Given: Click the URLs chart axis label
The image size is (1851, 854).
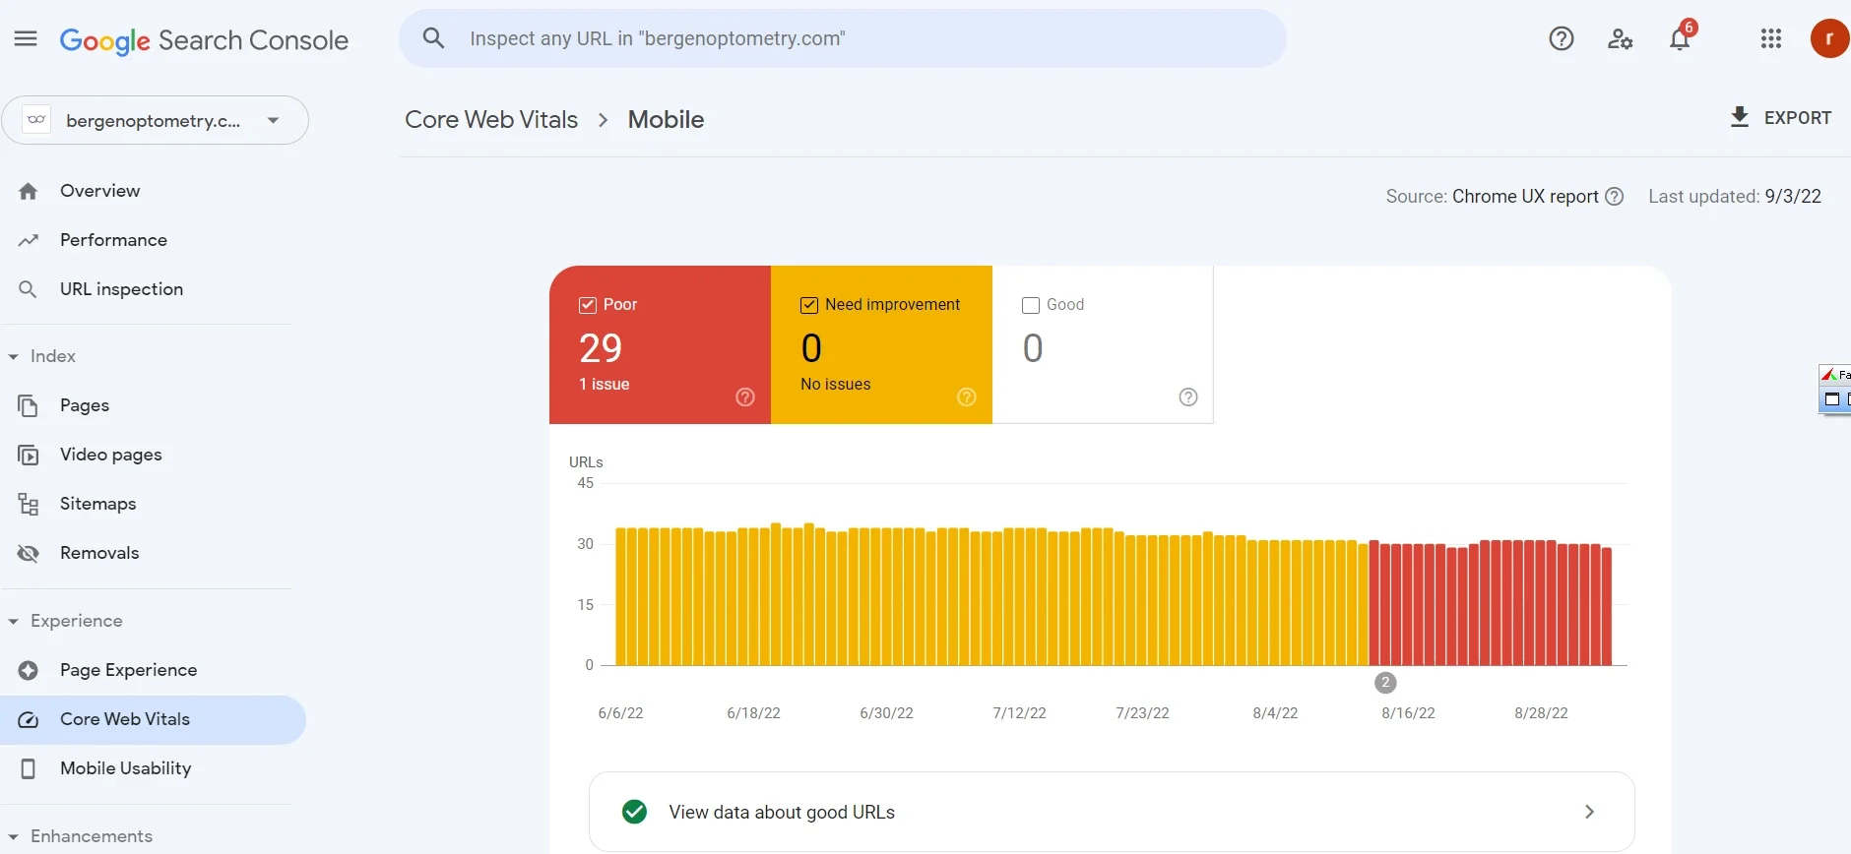Looking at the screenshot, I should [x=586, y=462].
